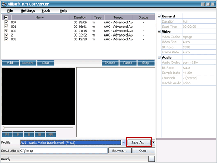Open the Profile dropdown arrow
Image resolution: width=217 pixels, height=163 pixels.
pos(124,143)
